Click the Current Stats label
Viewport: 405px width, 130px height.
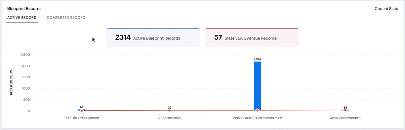(x=386, y=9)
